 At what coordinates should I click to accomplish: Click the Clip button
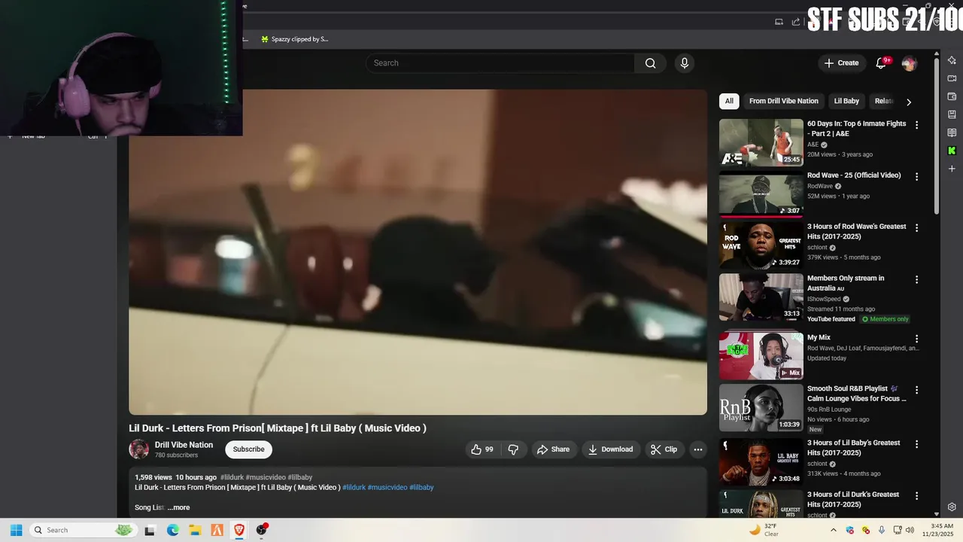point(664,449)
